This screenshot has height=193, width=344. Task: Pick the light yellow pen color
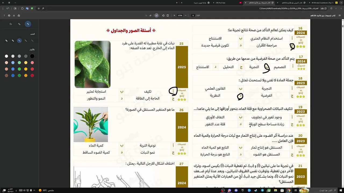coord(26,62)
